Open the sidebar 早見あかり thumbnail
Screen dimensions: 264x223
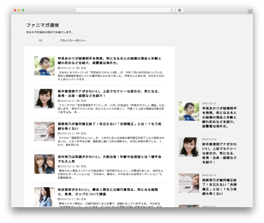click(189, 111)
